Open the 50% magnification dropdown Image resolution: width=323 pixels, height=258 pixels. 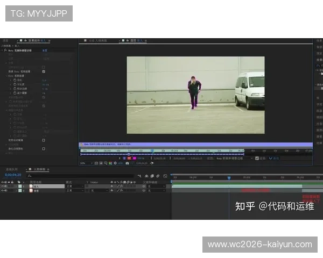point(86,163)
